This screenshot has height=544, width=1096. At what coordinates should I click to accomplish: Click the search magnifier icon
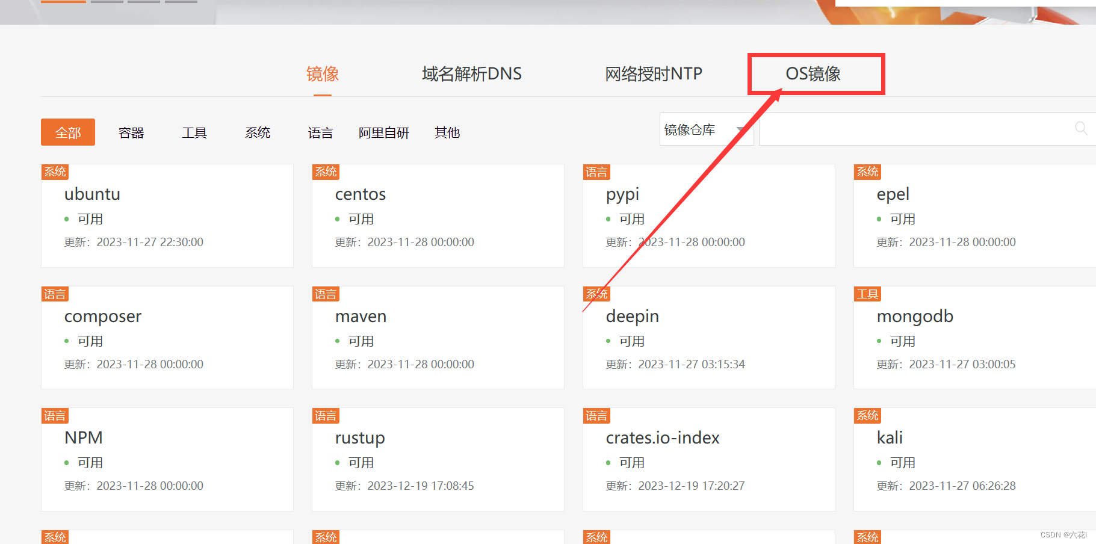point(1081,128)
